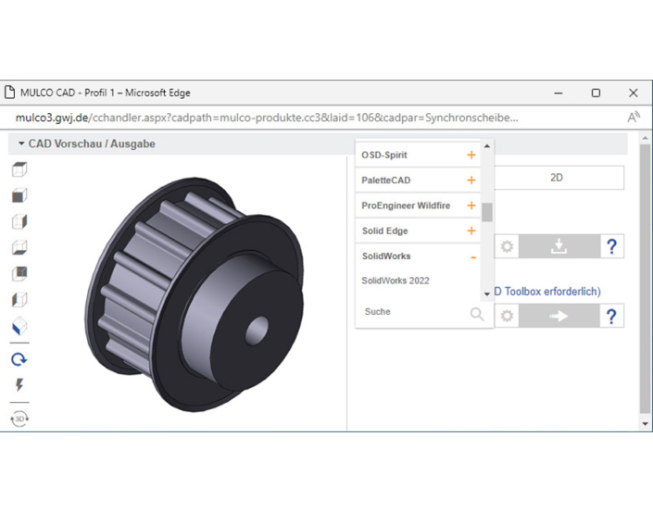Expand the OSD-Spirit entry
Image resolution: width=653 pixels, height=512 pixels.
471,156
